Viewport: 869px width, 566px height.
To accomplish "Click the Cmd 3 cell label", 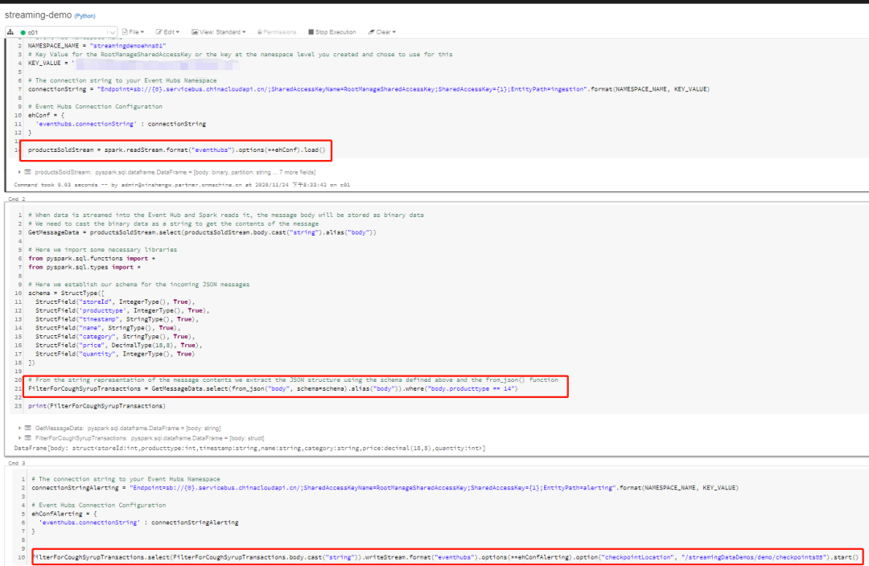I will [17, 463].
